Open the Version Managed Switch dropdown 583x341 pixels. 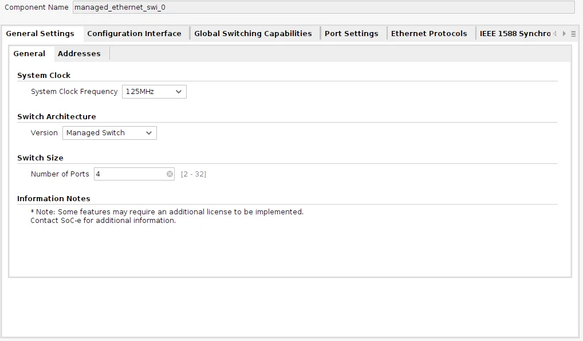109,133
